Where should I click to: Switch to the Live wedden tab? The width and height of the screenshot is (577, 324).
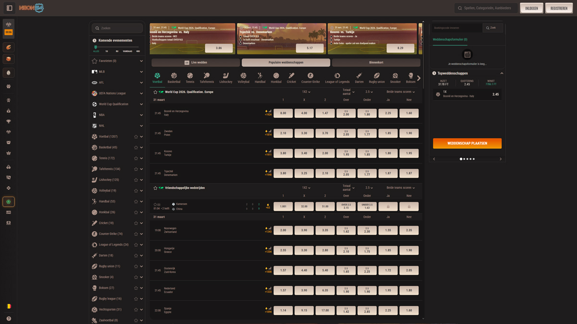pos(195,62)
